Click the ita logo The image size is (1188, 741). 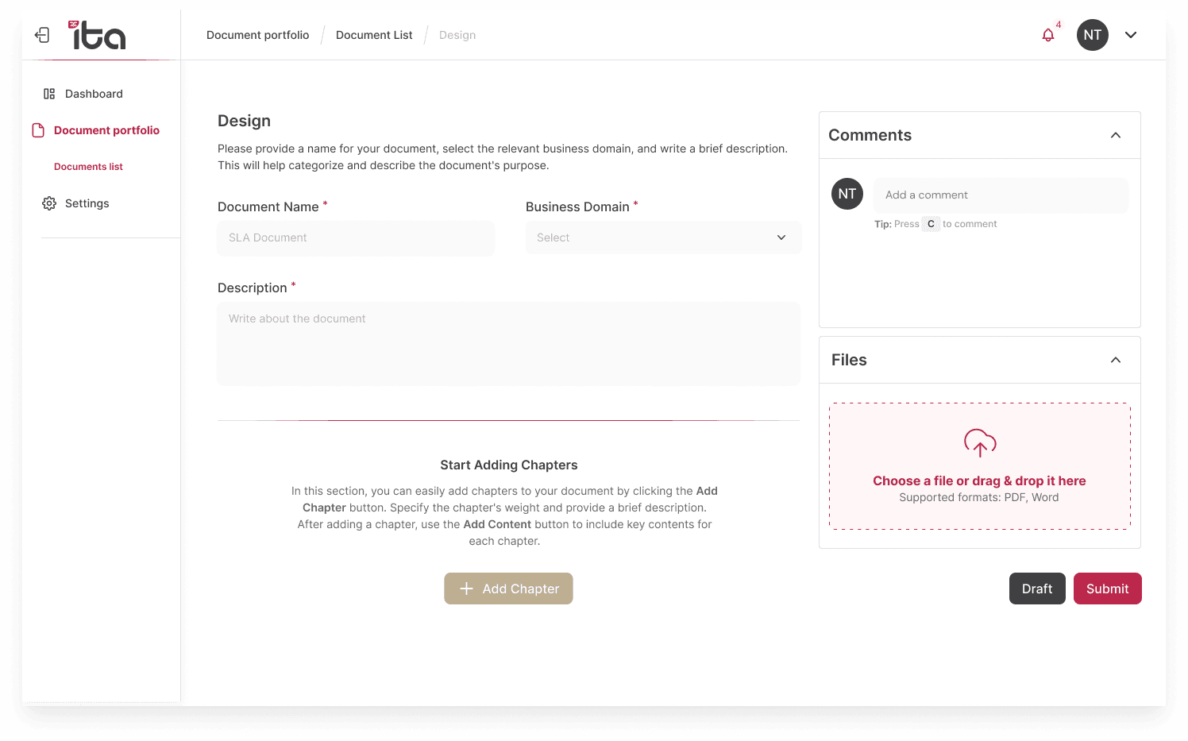[97, 35]
